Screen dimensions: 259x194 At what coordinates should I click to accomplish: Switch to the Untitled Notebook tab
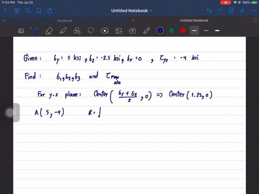coord(194,20)
